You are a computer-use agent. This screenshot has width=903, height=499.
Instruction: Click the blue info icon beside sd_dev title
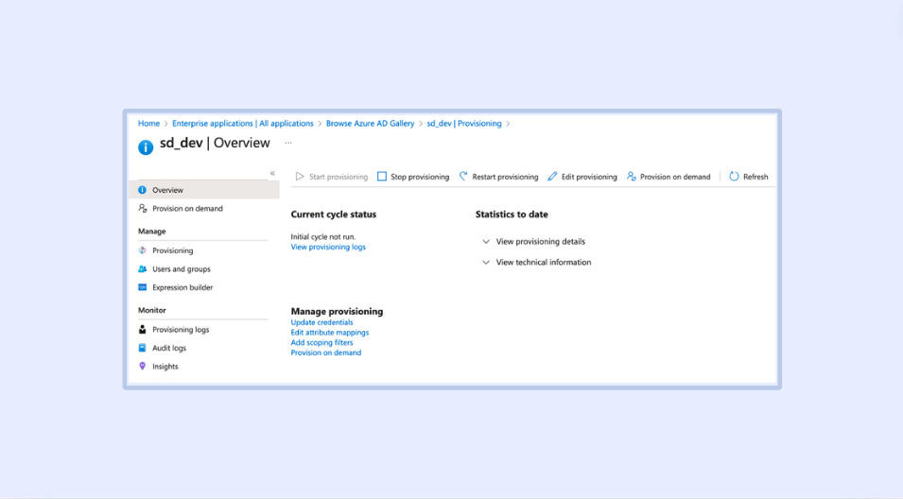pyautogui.click(x=146, y=147)
